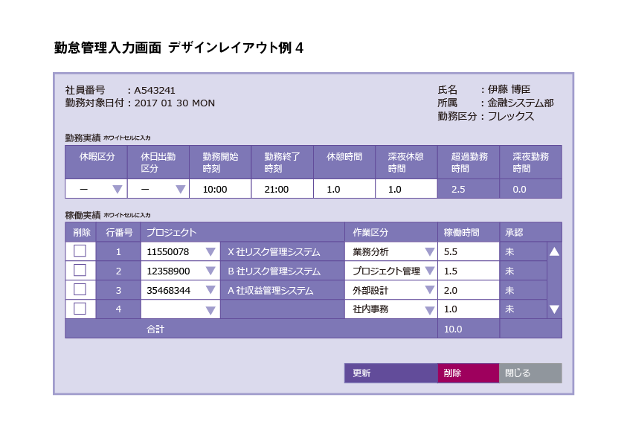This screenshot has width=627, height=444.
Task: Click the scroll up arrow in 稼働実績 table
Action: [554, 251]
